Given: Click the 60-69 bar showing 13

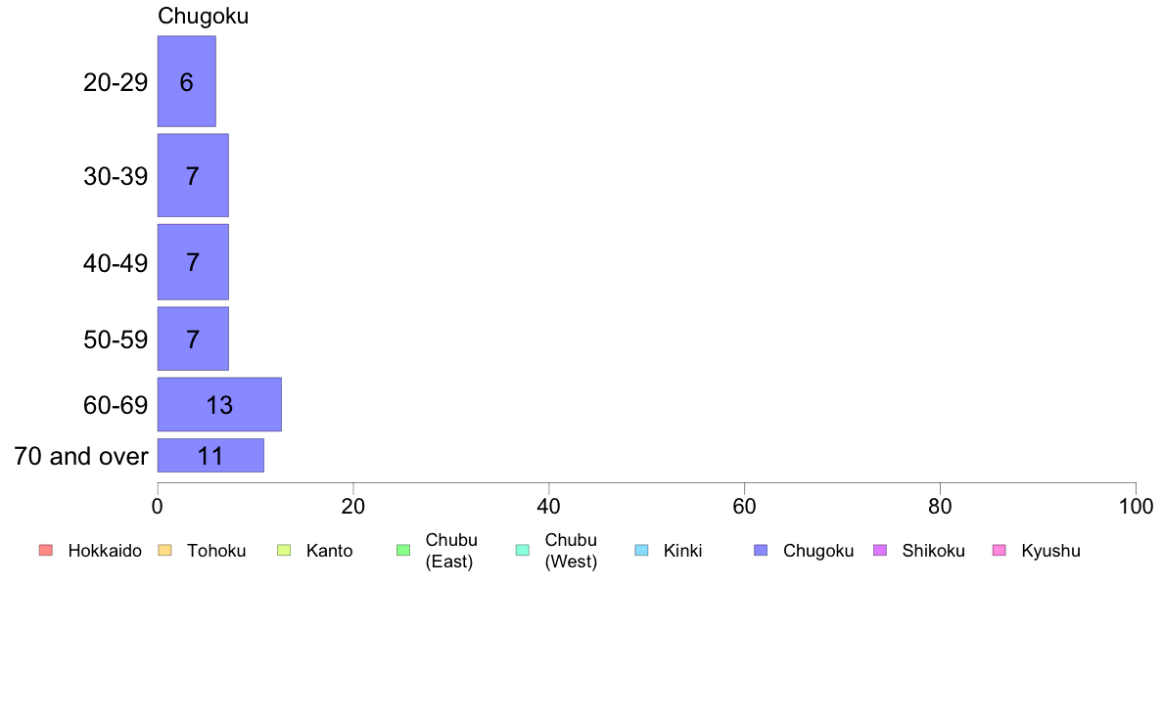Looking at the screenshot, I should [219, 405].
